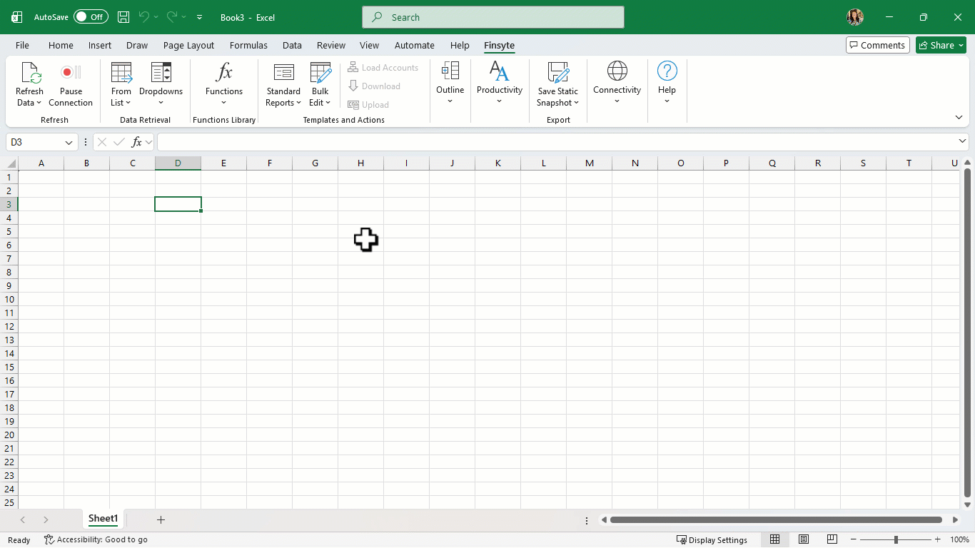The height and width of the screenshot is (548, 975).
Task: Click in the Search box
Action: (x=492, y=17)
